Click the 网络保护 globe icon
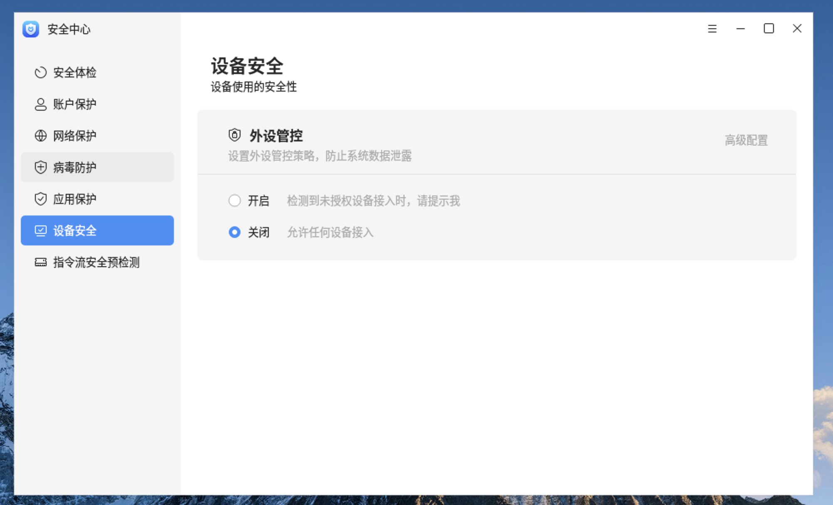The image size is (833, 505). point(40,136)
